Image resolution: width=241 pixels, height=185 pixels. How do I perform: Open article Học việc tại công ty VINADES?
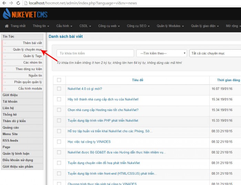(x=89, y=142)
